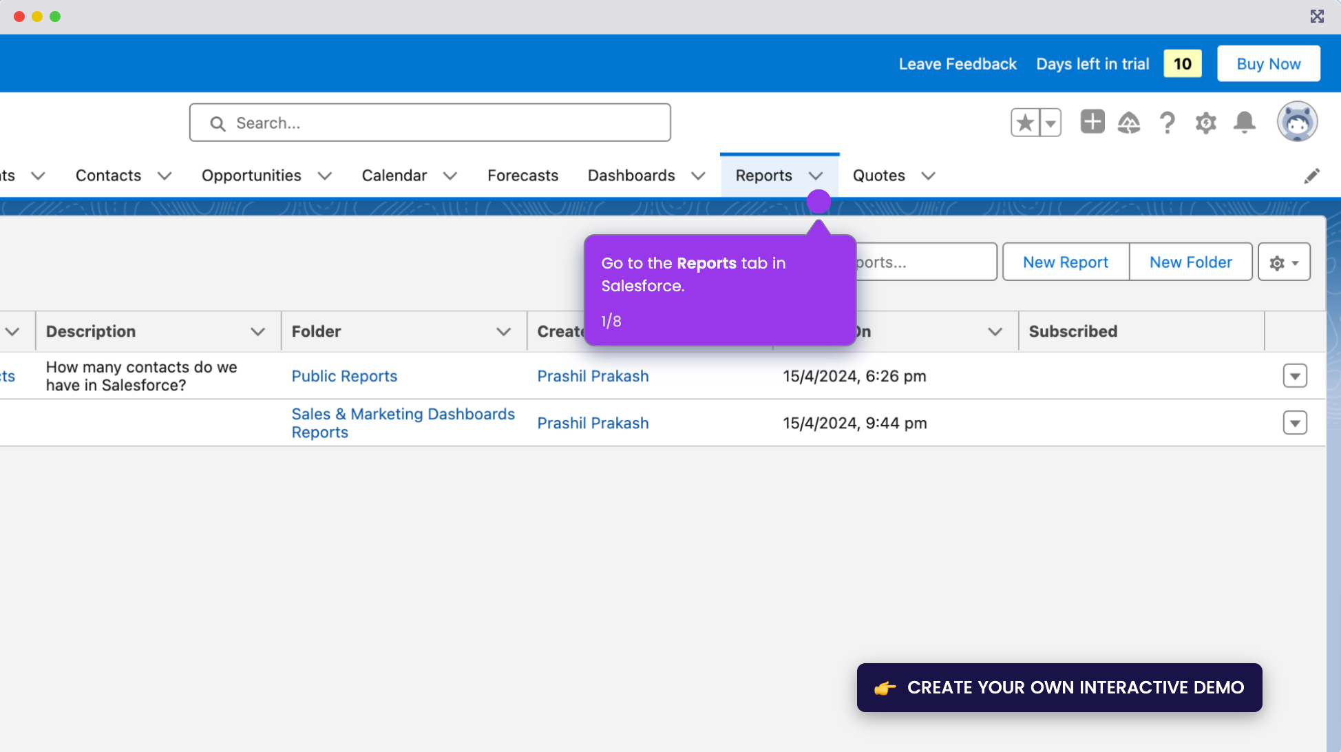The height and width of the screenshot is (752, 1341).
Task: Click the Favorites star icon
Action: [x=1025, y=123]
